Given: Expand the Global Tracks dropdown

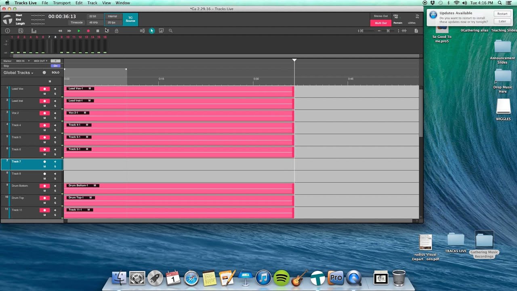Looking at the screenshot, I should pyautogui.click(x=18, y=73).
